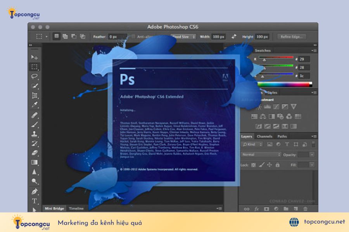349x232 pixels.
Task: Add a Color Lookup adjustment
Action: (x=298, y=116)
